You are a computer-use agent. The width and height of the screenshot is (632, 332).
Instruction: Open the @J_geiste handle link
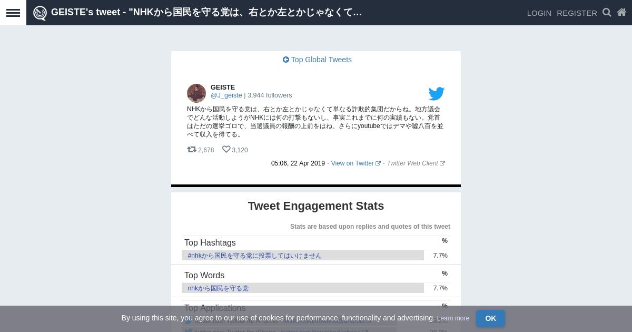click(226, 95)
